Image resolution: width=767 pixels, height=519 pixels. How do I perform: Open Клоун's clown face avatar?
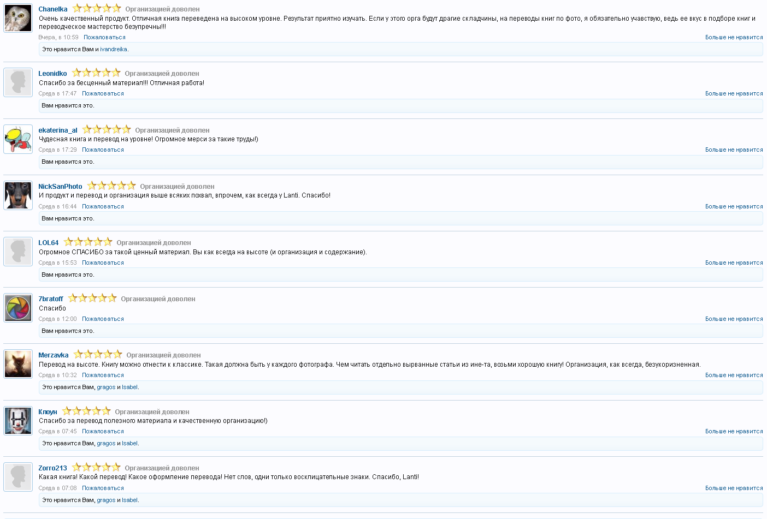tap(18, 421)
